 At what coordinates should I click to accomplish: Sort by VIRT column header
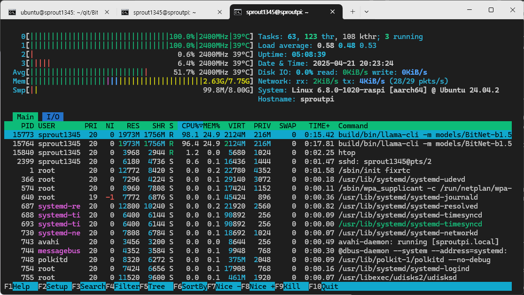click(x=236, y=126)
